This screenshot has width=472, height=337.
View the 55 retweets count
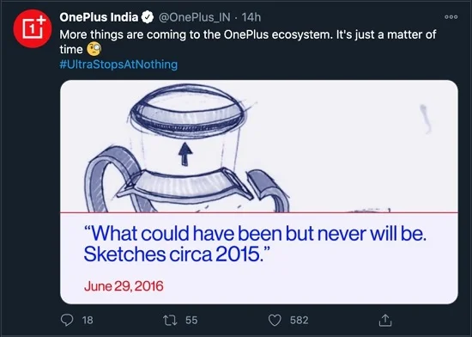[x=191, y=320]
